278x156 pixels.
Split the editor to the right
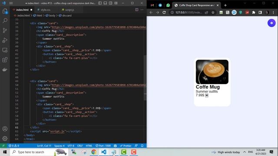coord(137,10)
